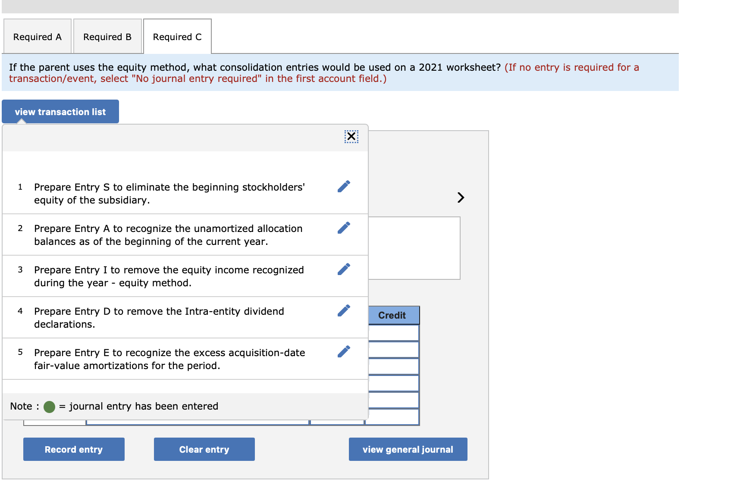This screenshot has width=734, height=482.
Task: Switch to the Required A tab
Action: click(38, 37)
